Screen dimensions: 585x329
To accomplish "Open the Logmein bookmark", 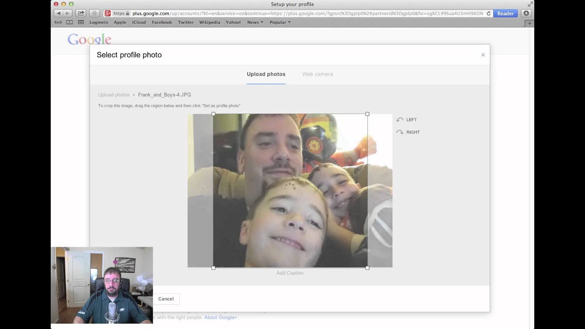I will [x=99, y=22].
